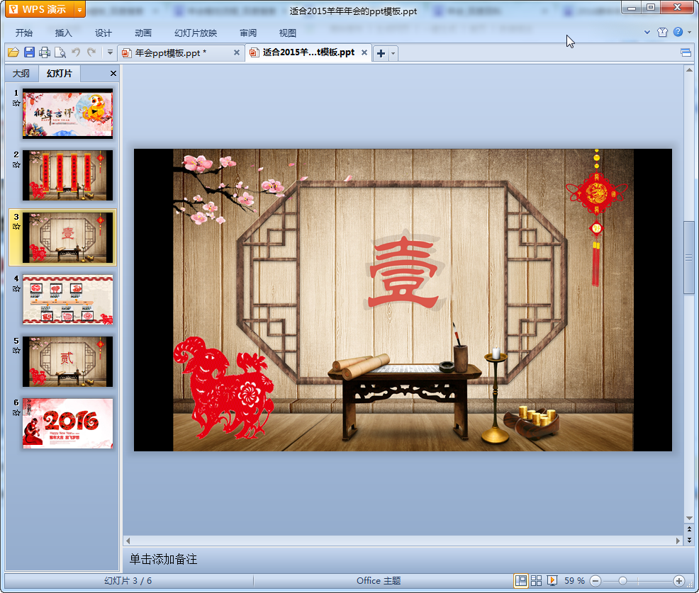Expand the WPS 演示 dropdown arrow
The width and height of the screenshot is (699, 593).
tap(79, 9)
